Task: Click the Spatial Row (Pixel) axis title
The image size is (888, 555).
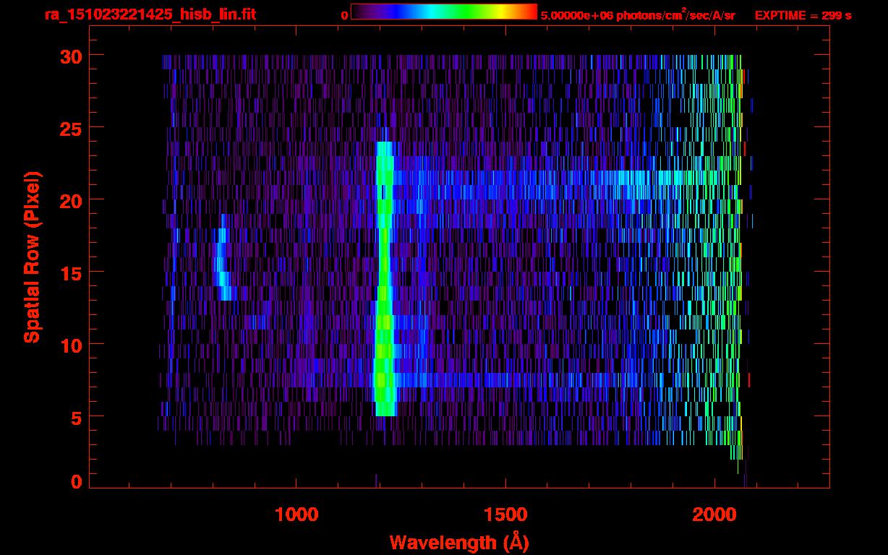Action: (32, 257)
